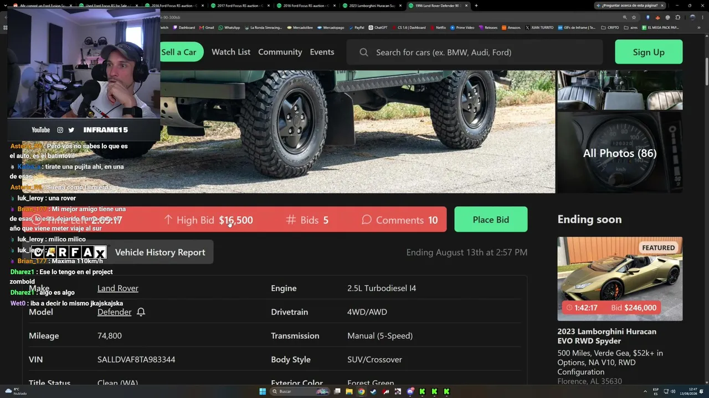
Task: Click the YouTube logo on the stream overlay
Action: pos(40,130)
